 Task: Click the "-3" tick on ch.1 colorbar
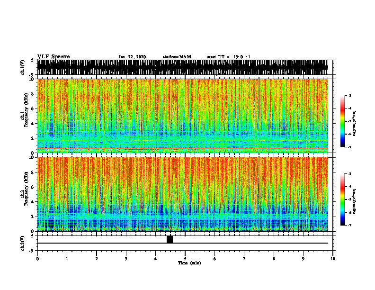349,95
